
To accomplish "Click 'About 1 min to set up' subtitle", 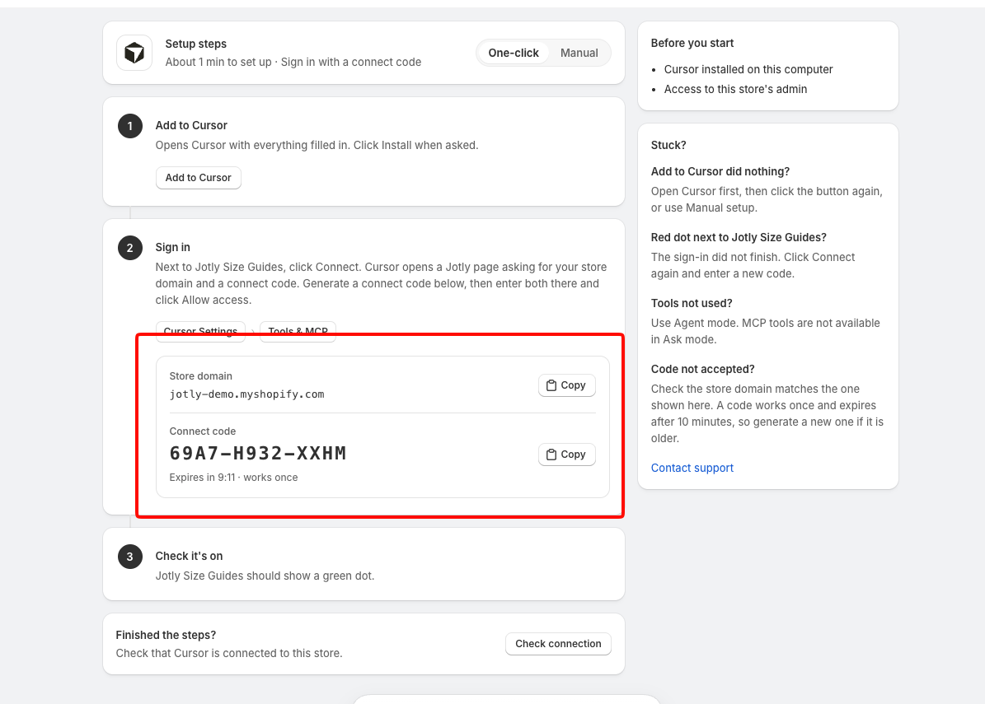I will (218, 62).
